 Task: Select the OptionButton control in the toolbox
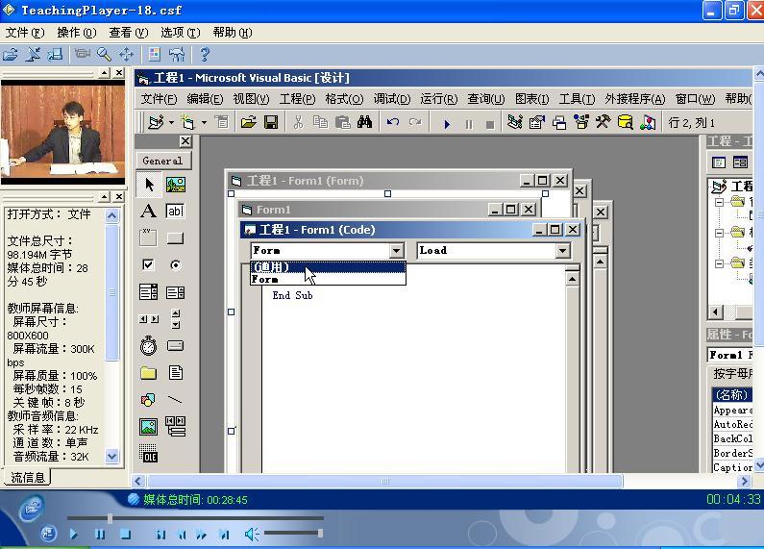coord(175,265)
